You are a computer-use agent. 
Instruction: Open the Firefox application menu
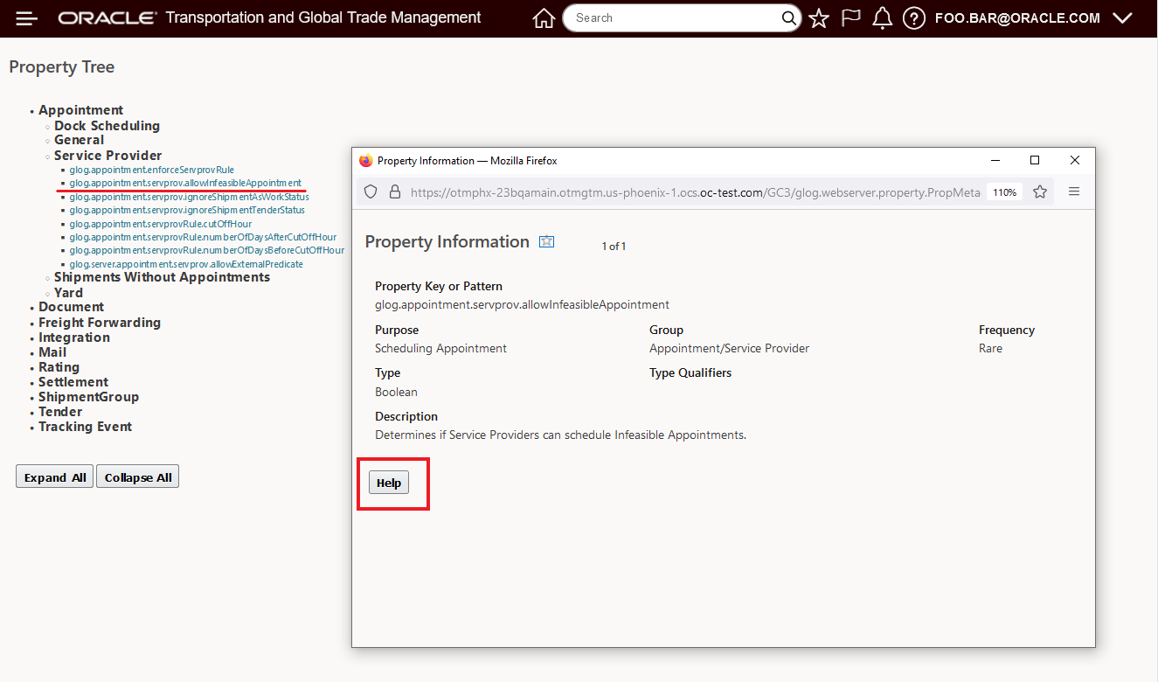point(1075,192)
